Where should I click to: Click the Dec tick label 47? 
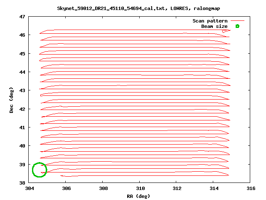(x=22, y=17)
